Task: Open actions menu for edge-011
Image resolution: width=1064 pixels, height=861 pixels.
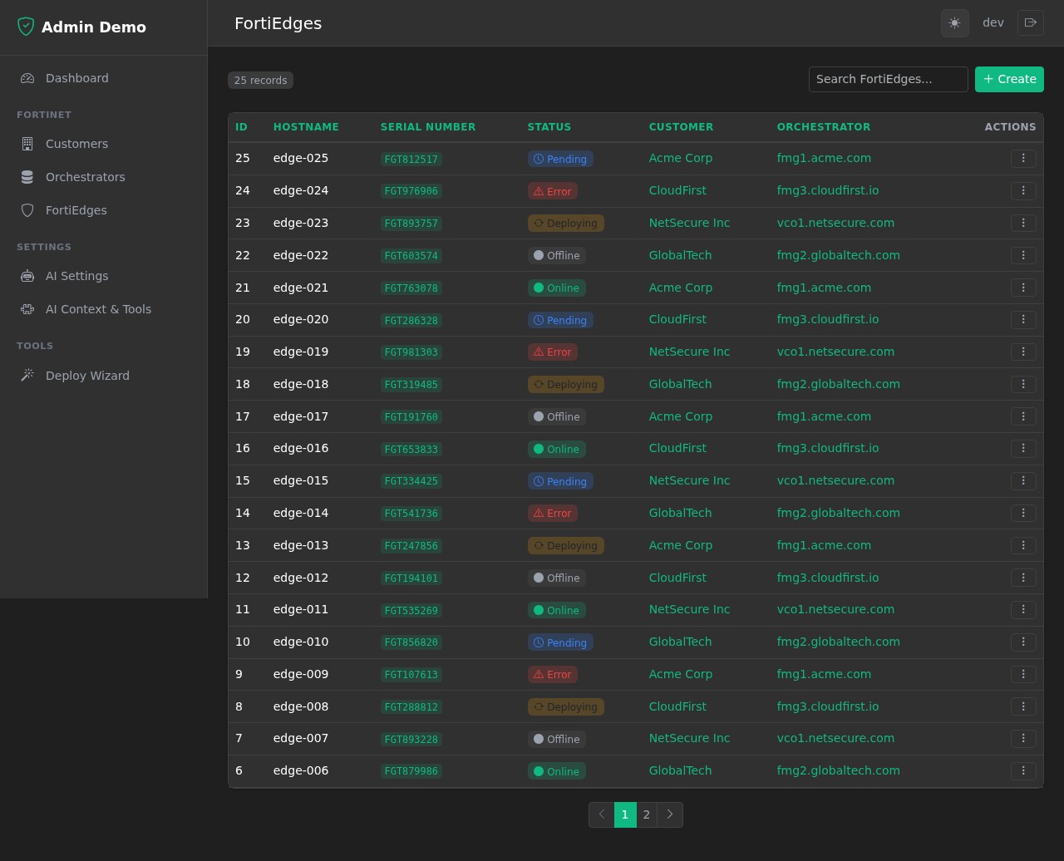Action: pos(1023,609)
